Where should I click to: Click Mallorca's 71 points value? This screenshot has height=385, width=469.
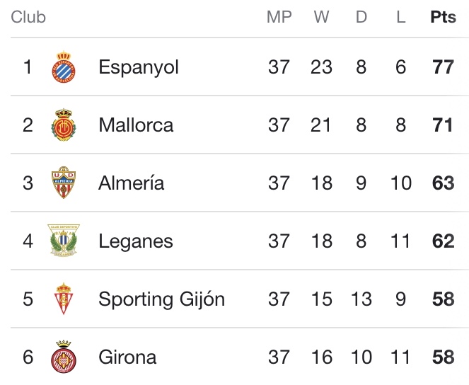[x=444, y=125]
